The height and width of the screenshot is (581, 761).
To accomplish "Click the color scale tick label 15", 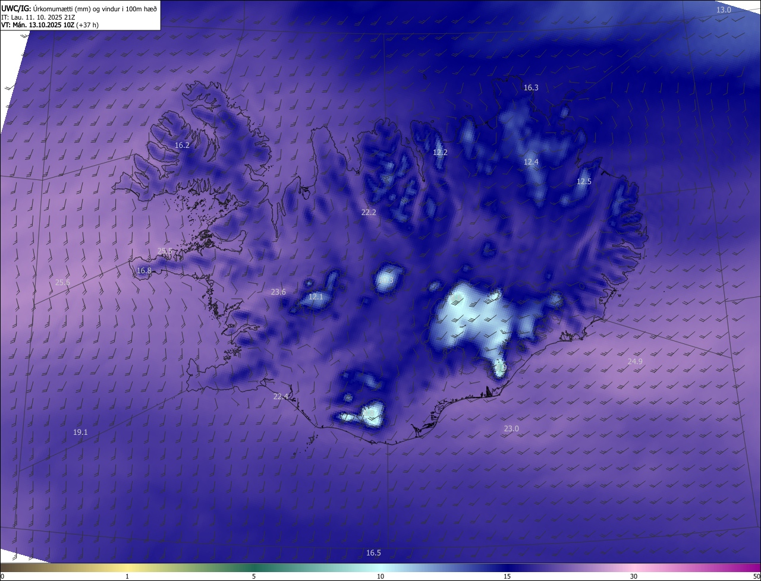I will (507, 577).
